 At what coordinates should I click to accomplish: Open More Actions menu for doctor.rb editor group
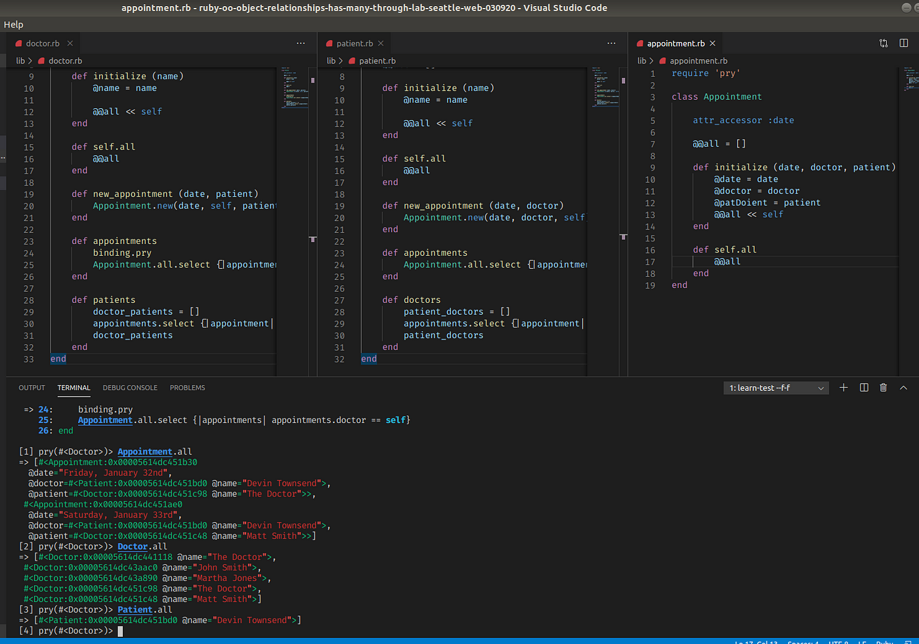click(x=301, y=43)
